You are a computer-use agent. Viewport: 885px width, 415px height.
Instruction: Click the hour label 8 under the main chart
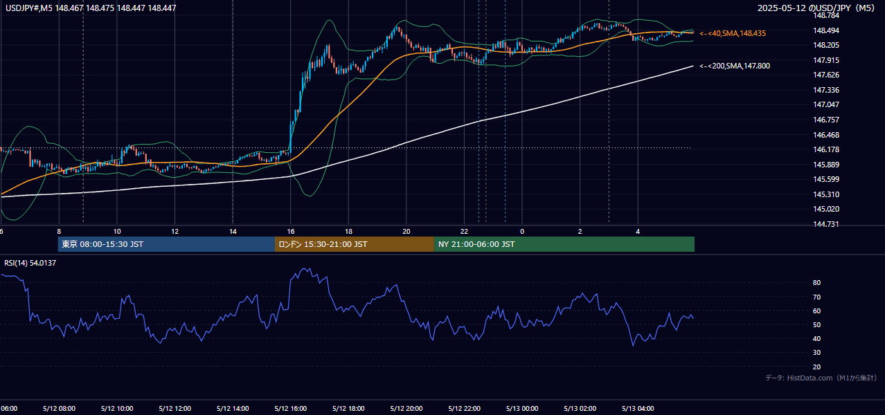click(59, 231)
